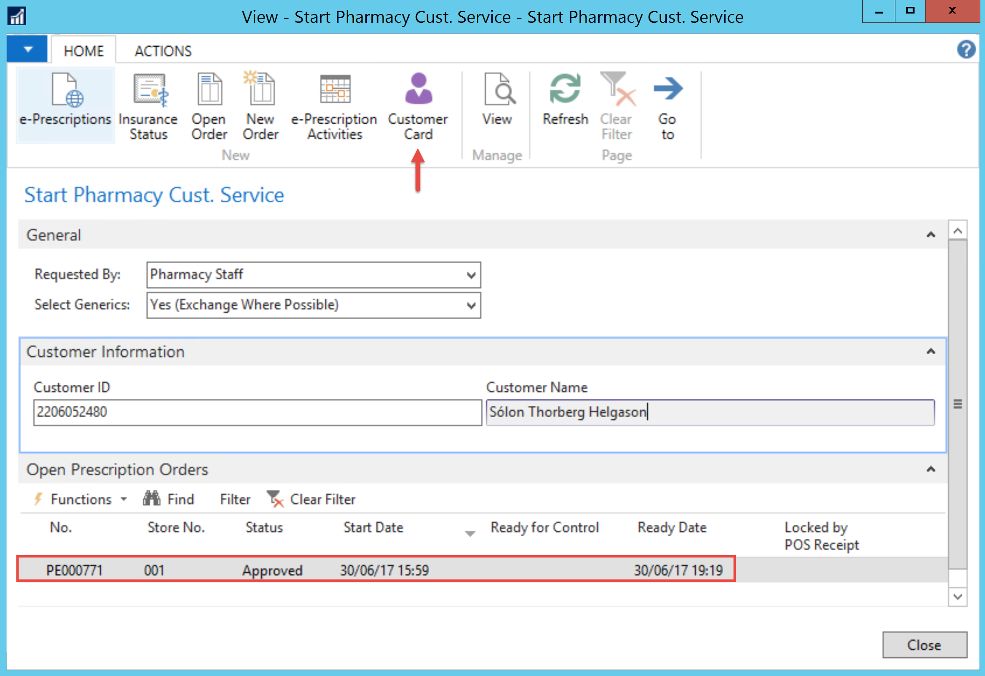Image resolution: width=985 pixels, height=676 pixels.
Task: Click the Customer ID input field
Action: (x=257, y=412)
